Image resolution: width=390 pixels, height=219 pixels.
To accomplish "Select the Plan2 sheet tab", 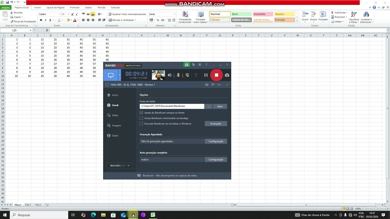I will pyautogui.click(x=28, y=205).
